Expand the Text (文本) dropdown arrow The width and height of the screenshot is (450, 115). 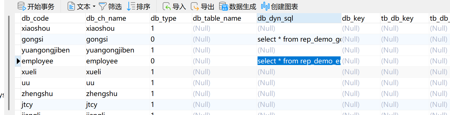94,6
